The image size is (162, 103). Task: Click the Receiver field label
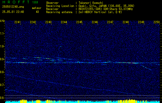52,9
